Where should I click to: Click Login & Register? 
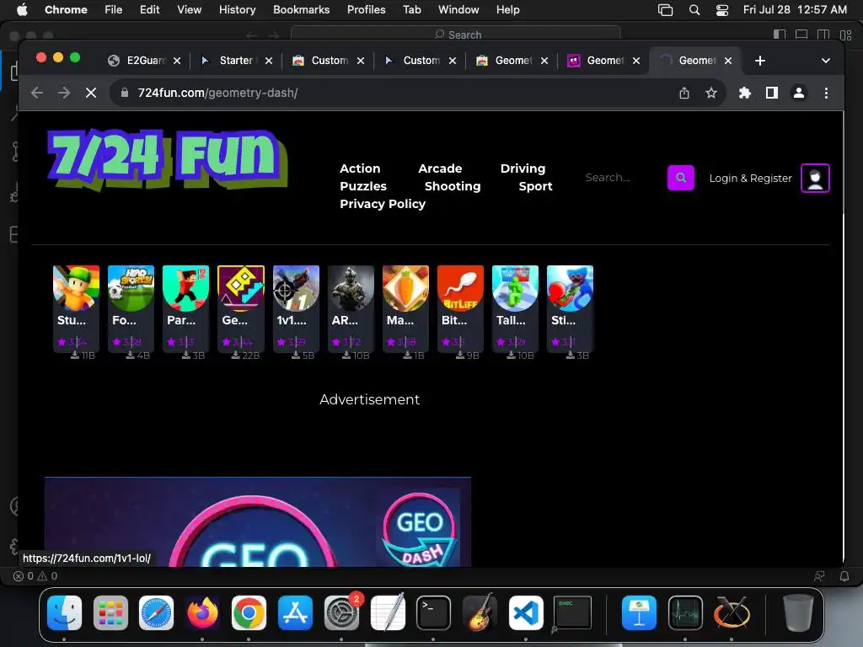(750, 179)
